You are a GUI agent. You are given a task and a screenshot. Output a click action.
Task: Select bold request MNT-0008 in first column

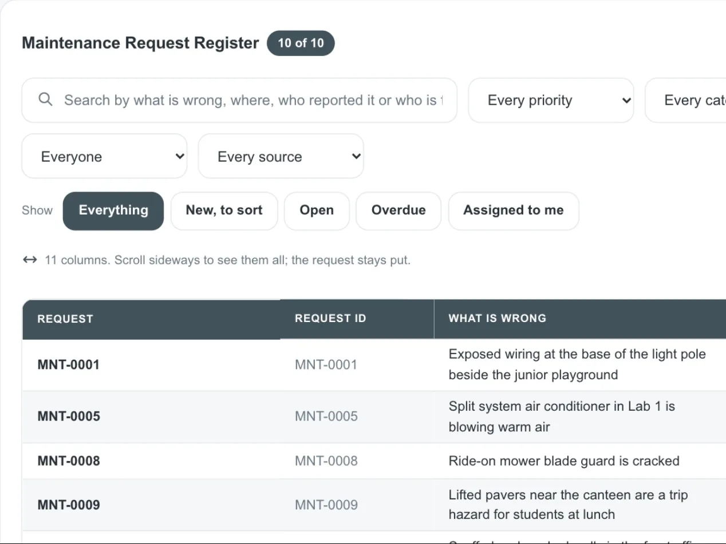pos(69,461)
